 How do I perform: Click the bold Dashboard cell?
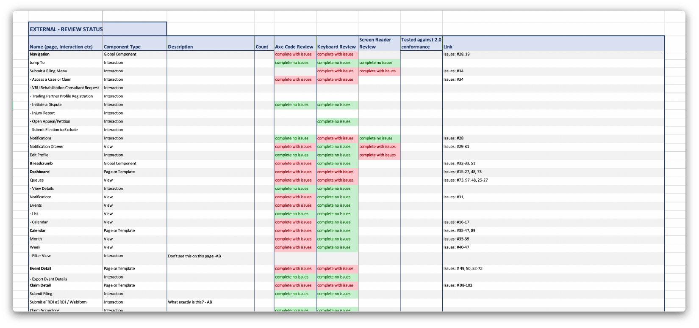(66, 172)
